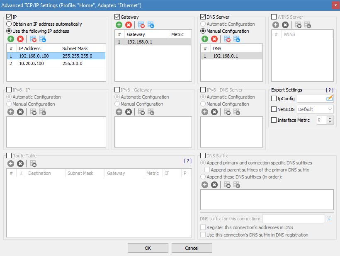The height and width of the screenshot is (256, 340).
Task: Click the DNS suffix for this connection field
Action: click(294, 219)
